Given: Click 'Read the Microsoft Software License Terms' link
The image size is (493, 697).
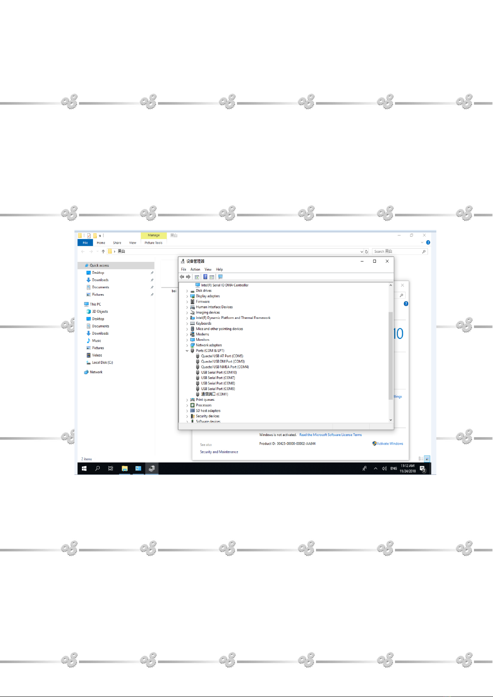Looking at the screenshot, I should coord(330,435).
